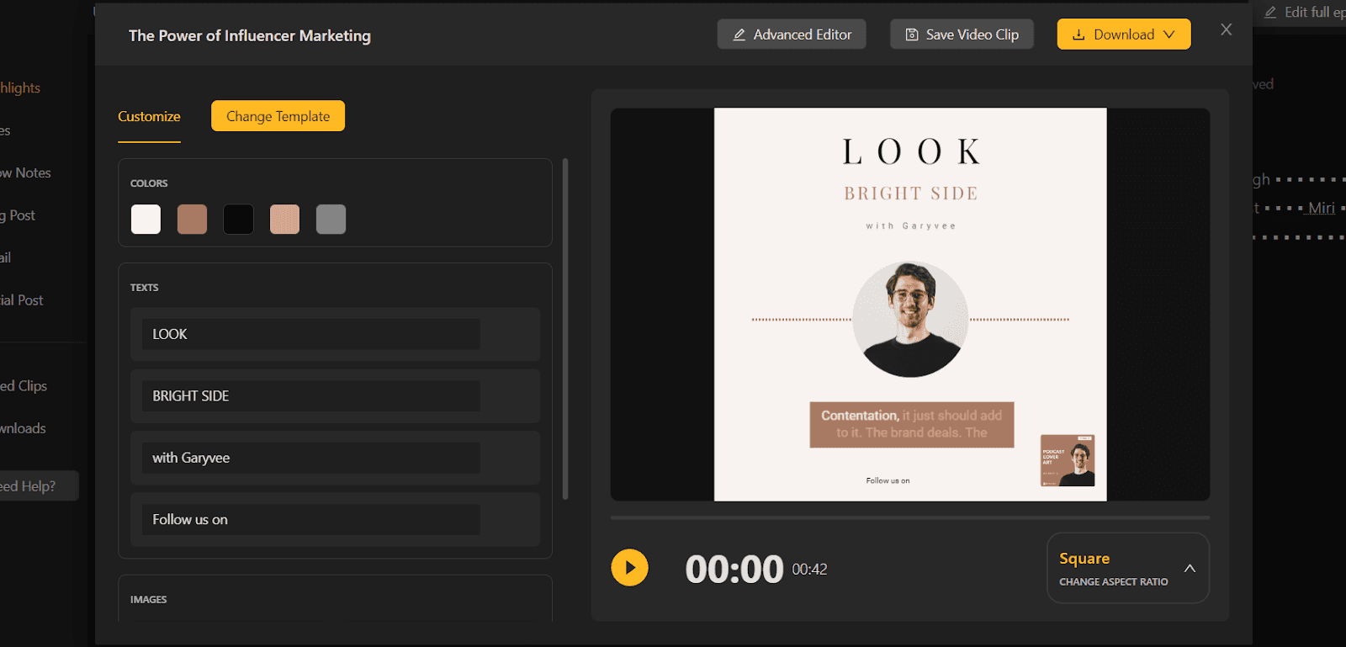Click the save icon in Save Video Clip

point(911,34)
